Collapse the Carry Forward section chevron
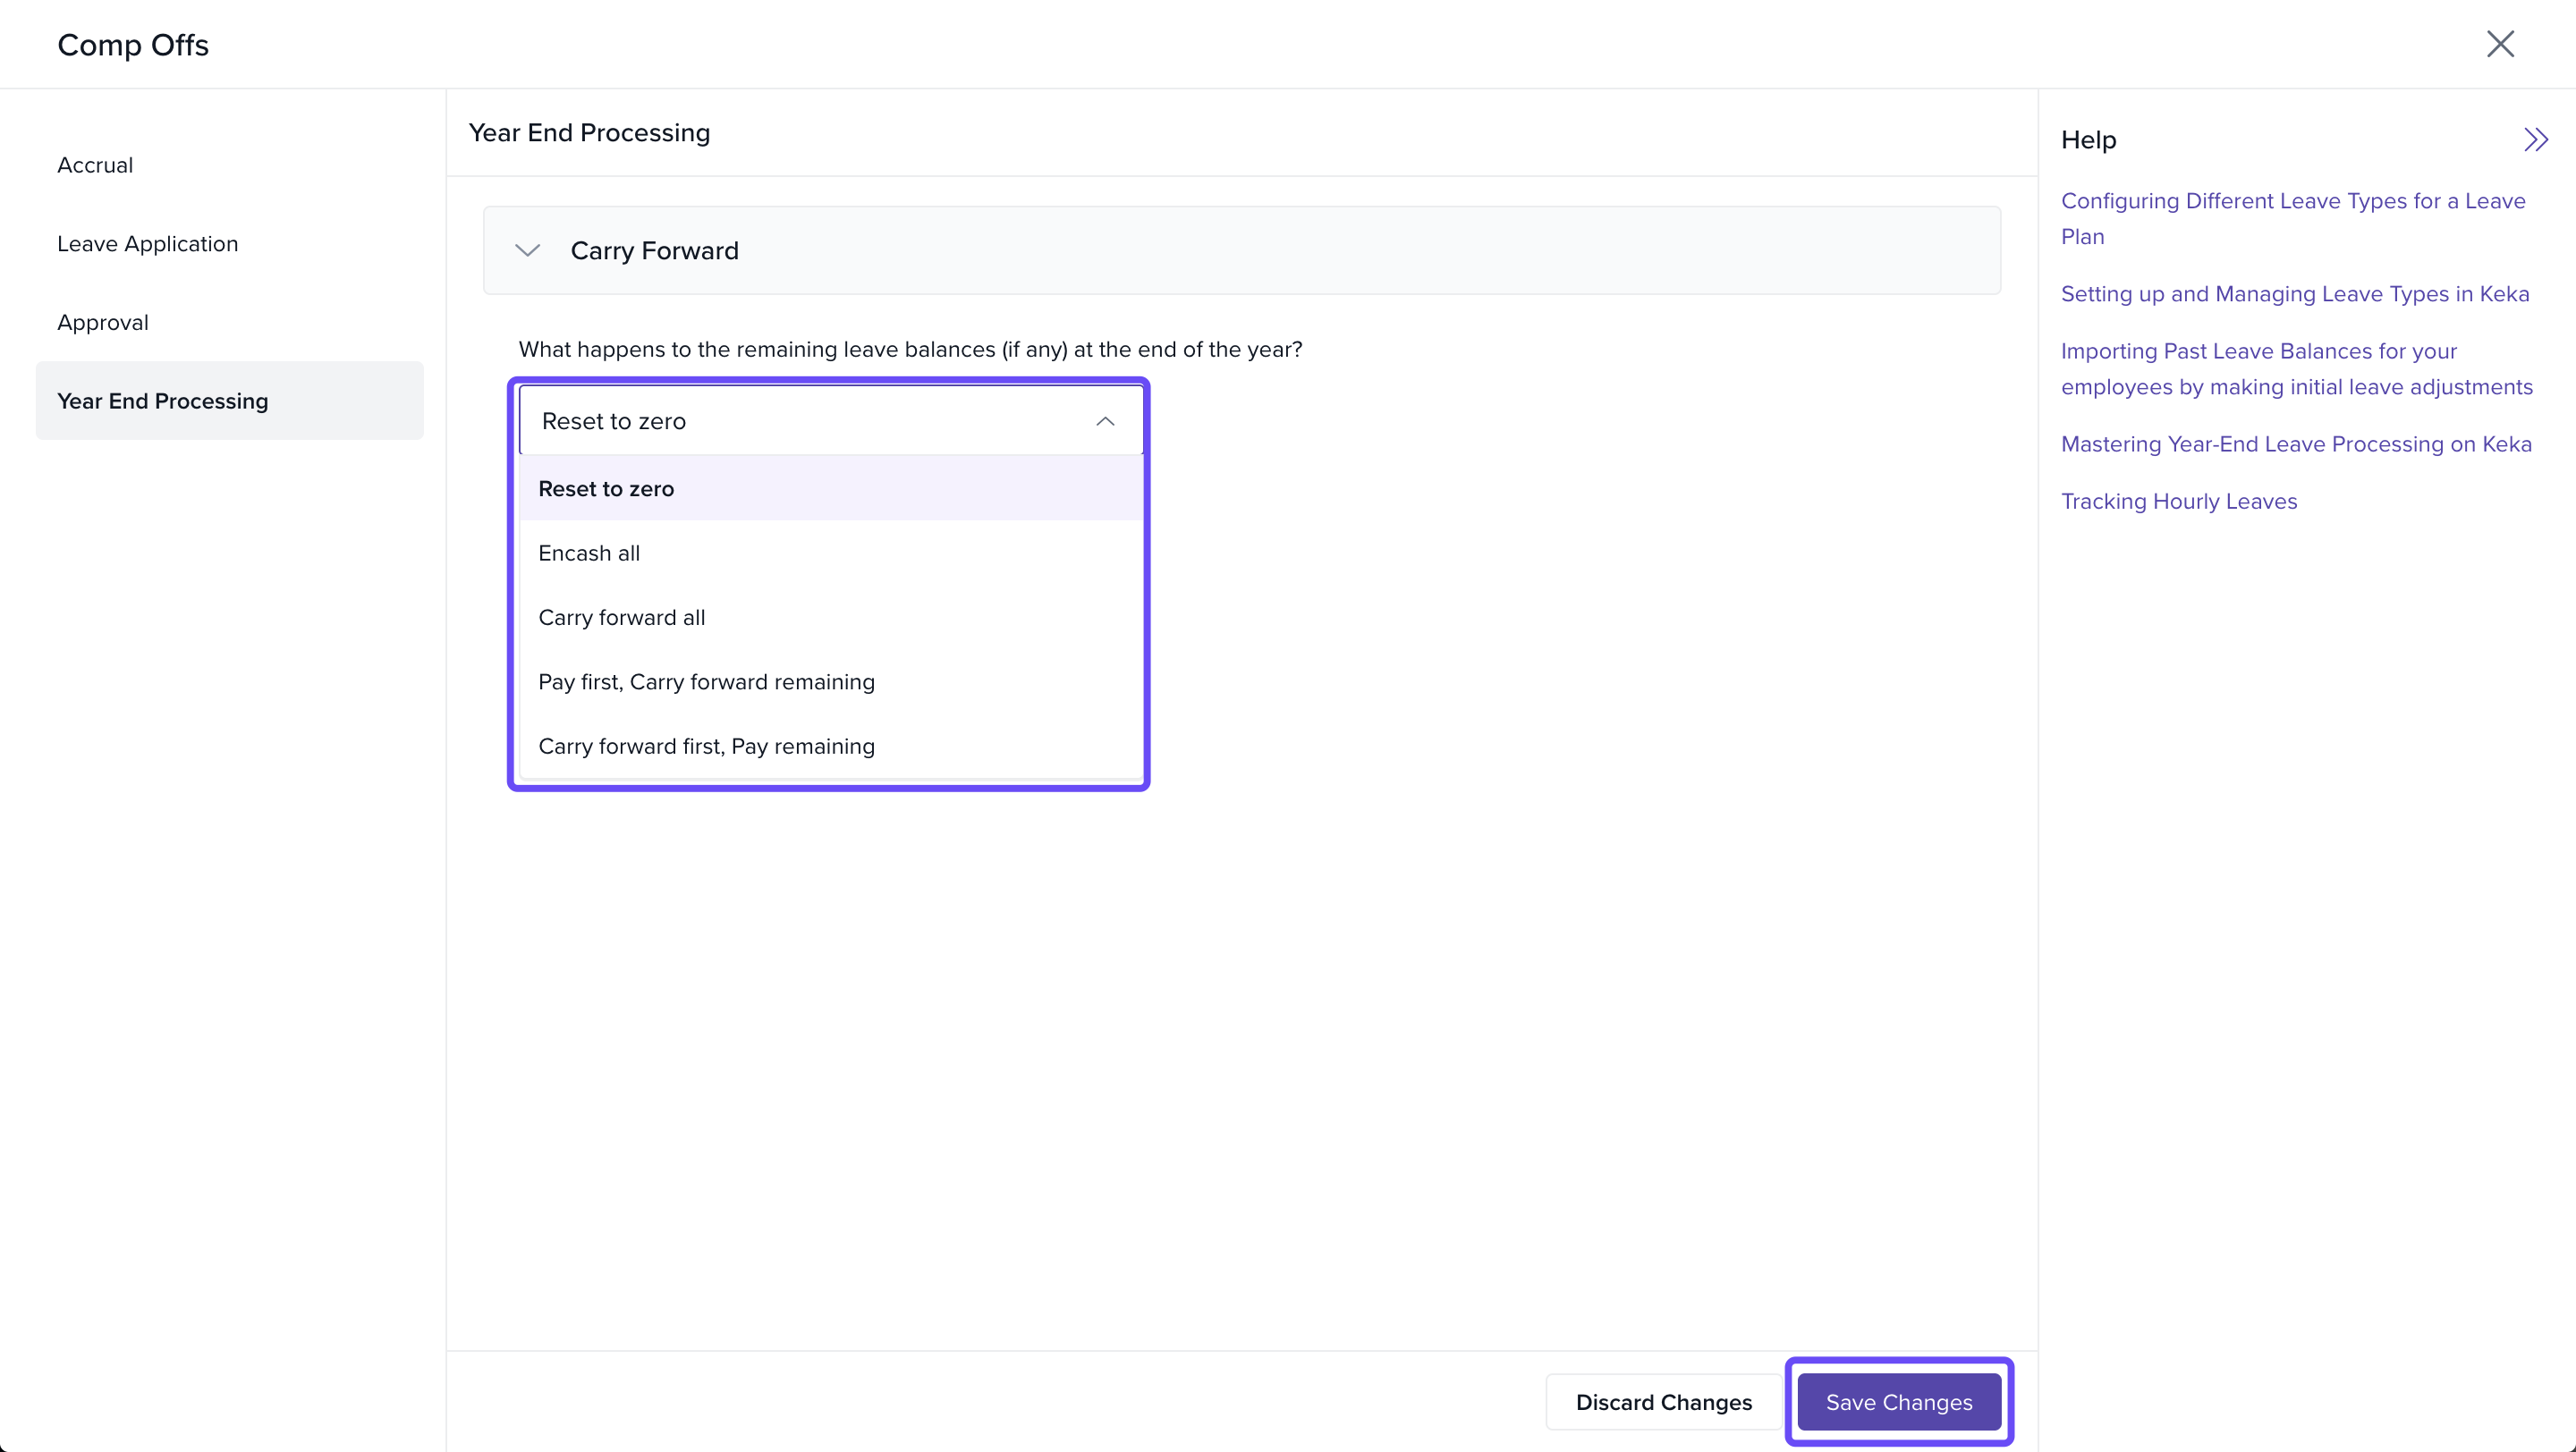The image size is (2576, 1452). [x=527, y=251]
